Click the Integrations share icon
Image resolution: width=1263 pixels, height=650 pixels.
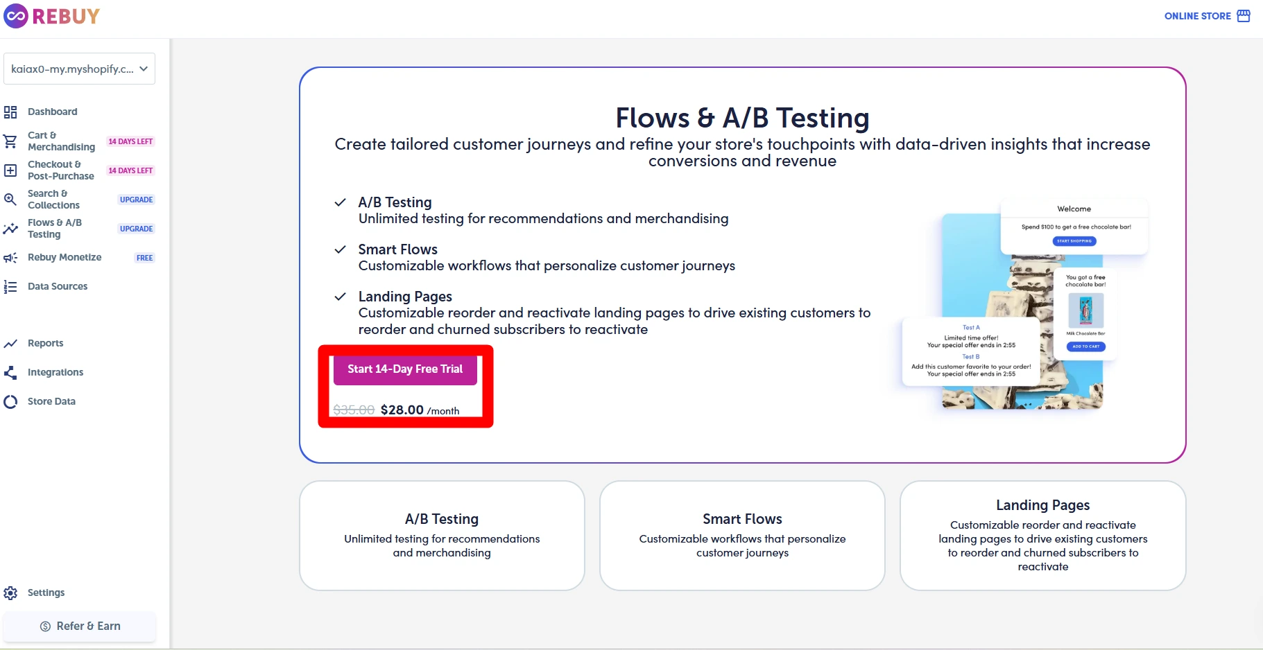(x=10, y=372)
